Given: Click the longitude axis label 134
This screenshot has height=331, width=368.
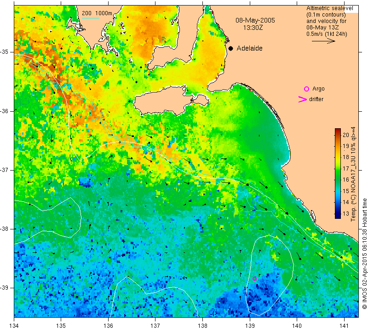Looking at the screenshot, I should [x=14, y=325].
